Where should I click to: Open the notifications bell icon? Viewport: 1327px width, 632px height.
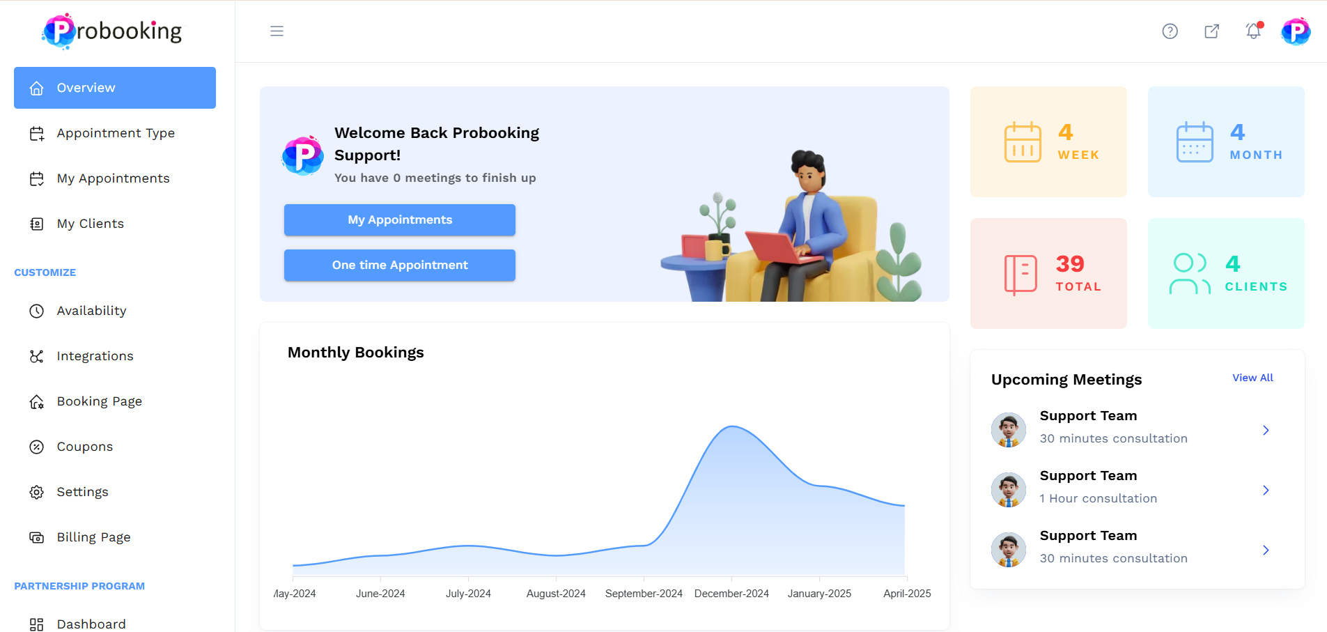[1254, 31]
